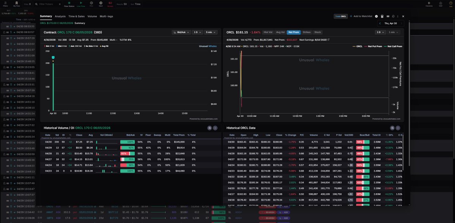Open the Columns settings icon

click(429, 4)
